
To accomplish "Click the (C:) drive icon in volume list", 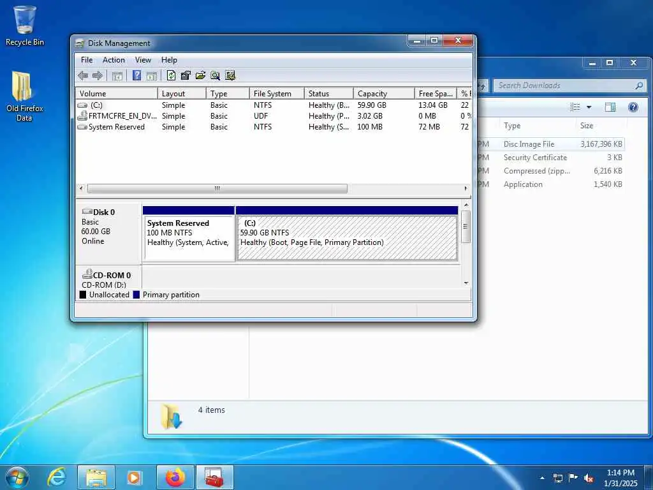I will click(82, 105).
